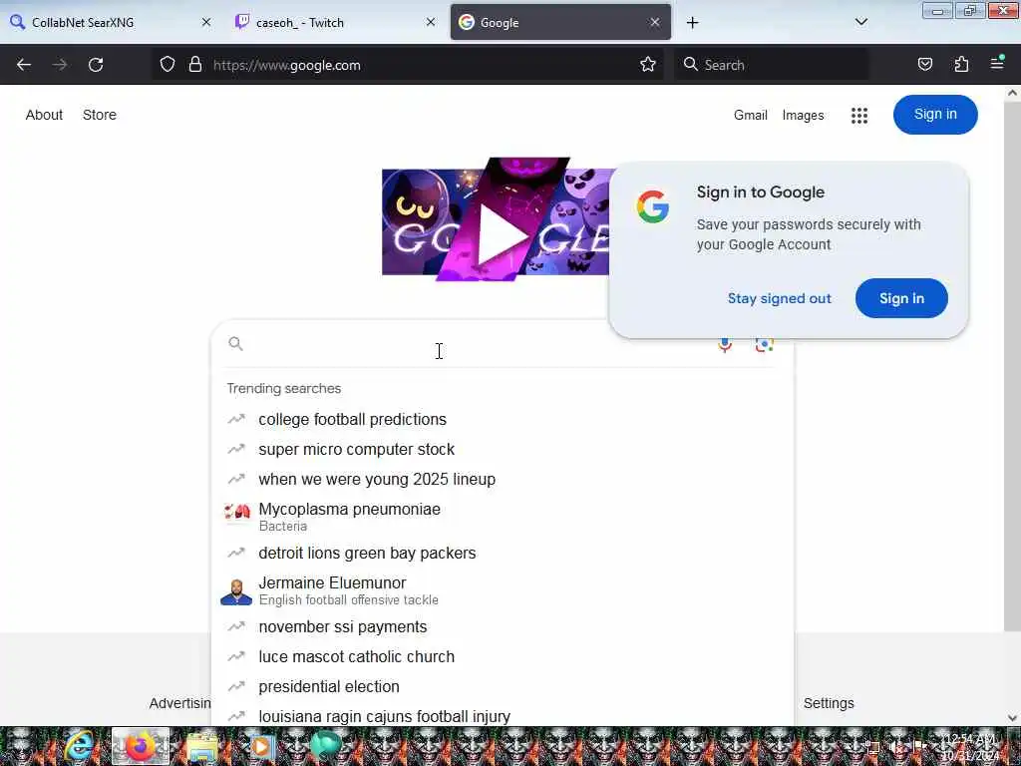Select suggestion super micro computer stock
Screen dimensions: 1021x766
503,450
